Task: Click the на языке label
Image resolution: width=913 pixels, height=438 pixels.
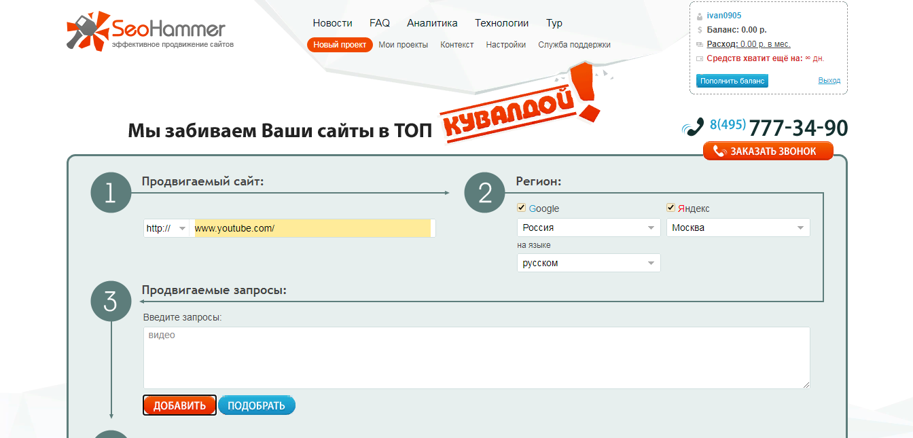Action: coord(534,245)
